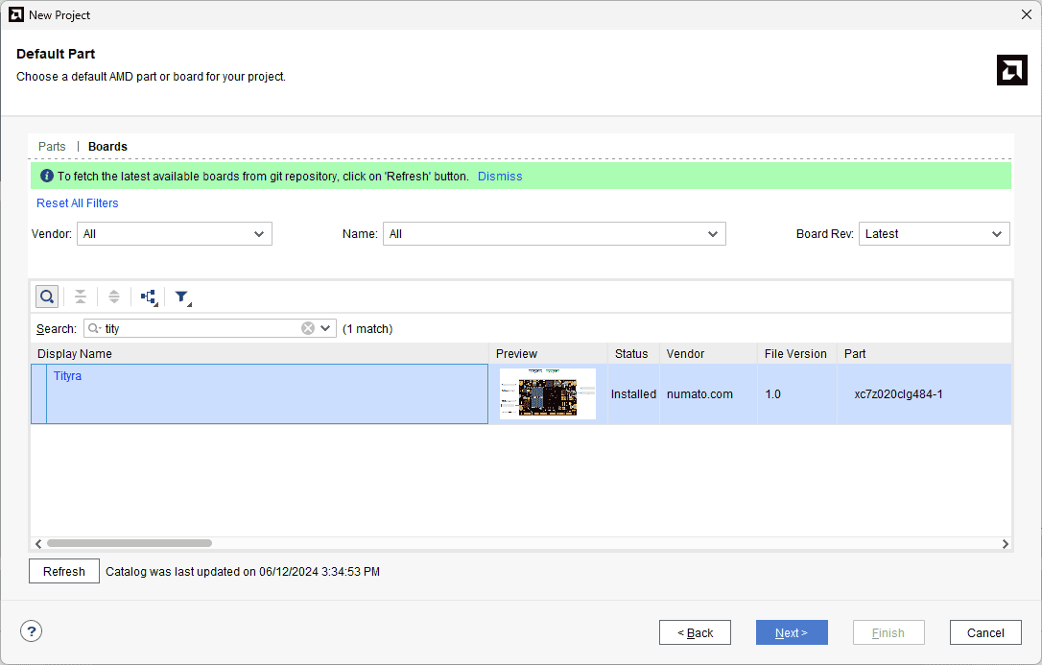Clear the search text with X icon
Screen dimensions: 1042x665
click(308, 328)
